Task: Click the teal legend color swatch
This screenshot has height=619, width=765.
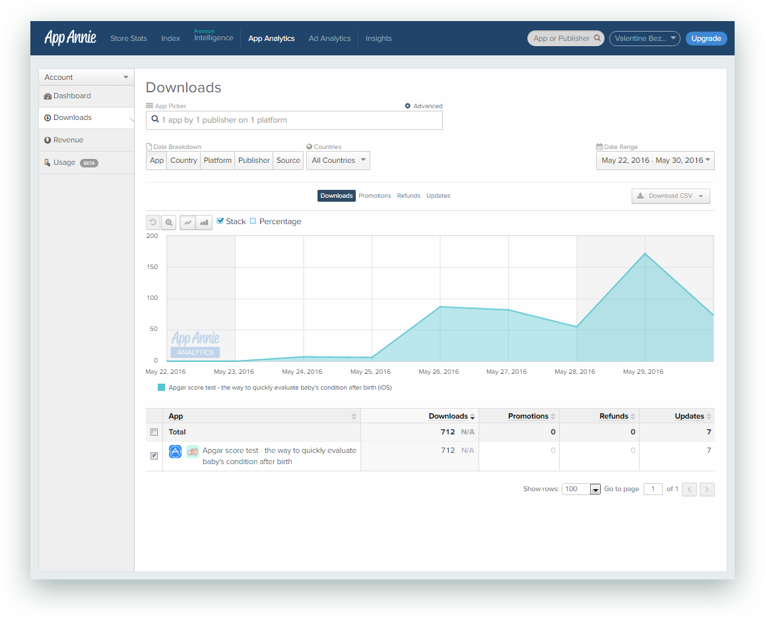Action: (x=161, y=388)
